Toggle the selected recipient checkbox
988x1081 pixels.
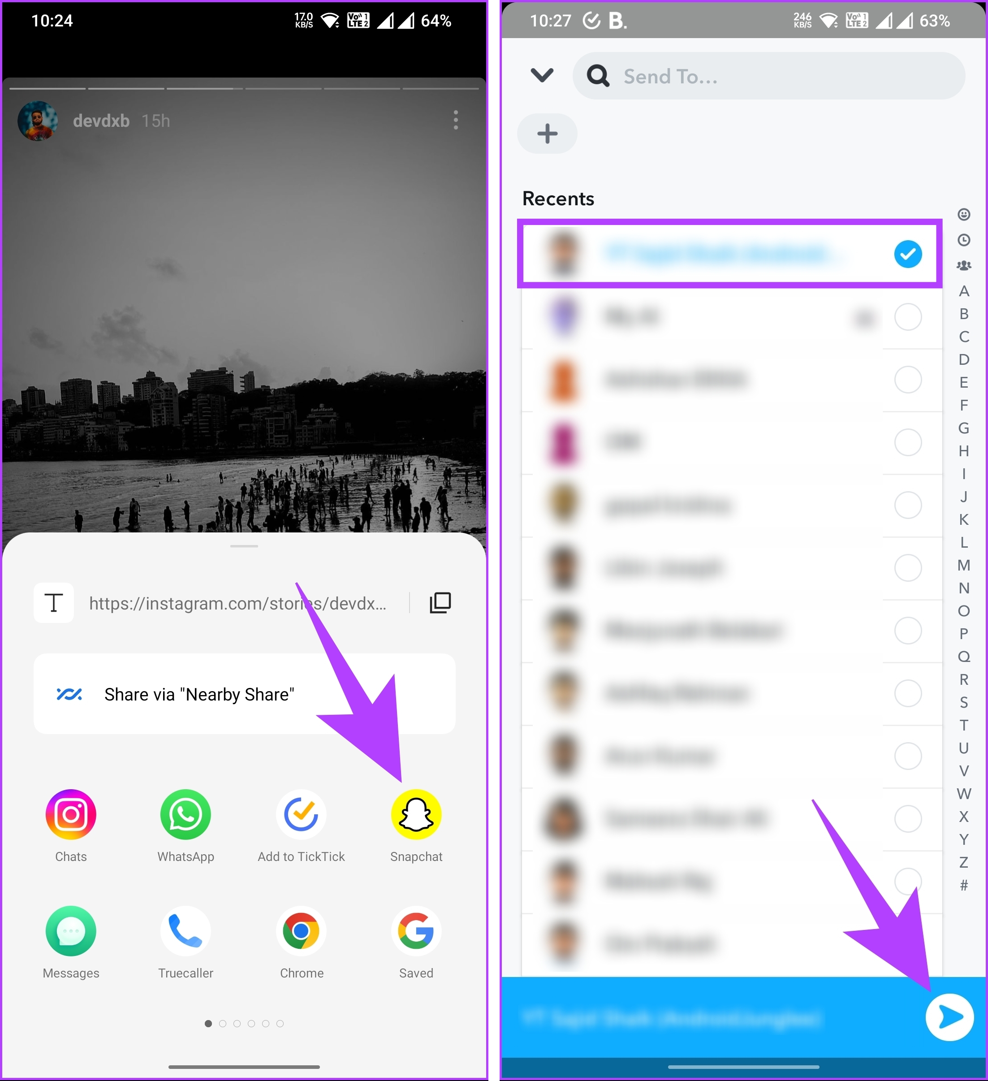906,252
